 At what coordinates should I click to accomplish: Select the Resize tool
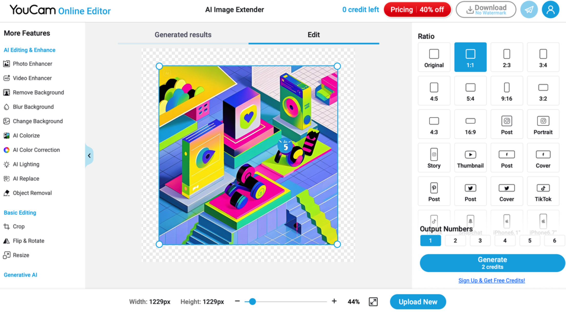[21, 255]
